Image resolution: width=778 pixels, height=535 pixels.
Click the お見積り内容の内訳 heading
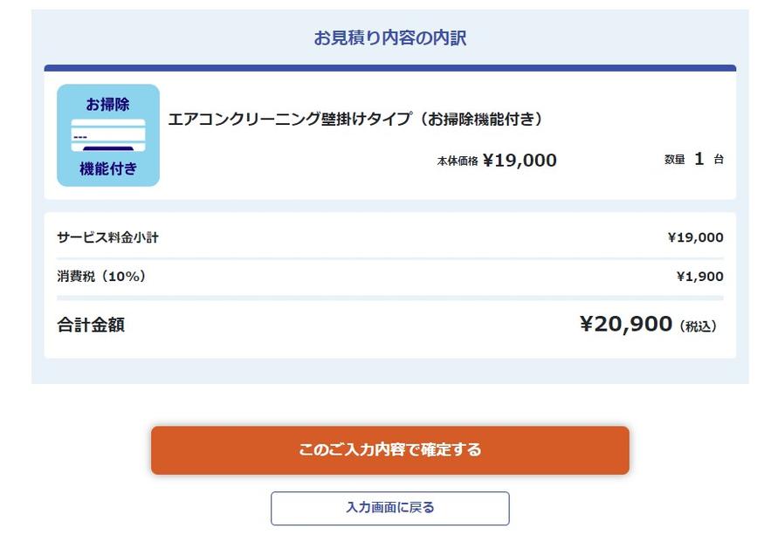tap(389, 38)
